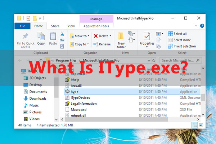Select Pictures in navigation pane

click(x=32, y=112)
